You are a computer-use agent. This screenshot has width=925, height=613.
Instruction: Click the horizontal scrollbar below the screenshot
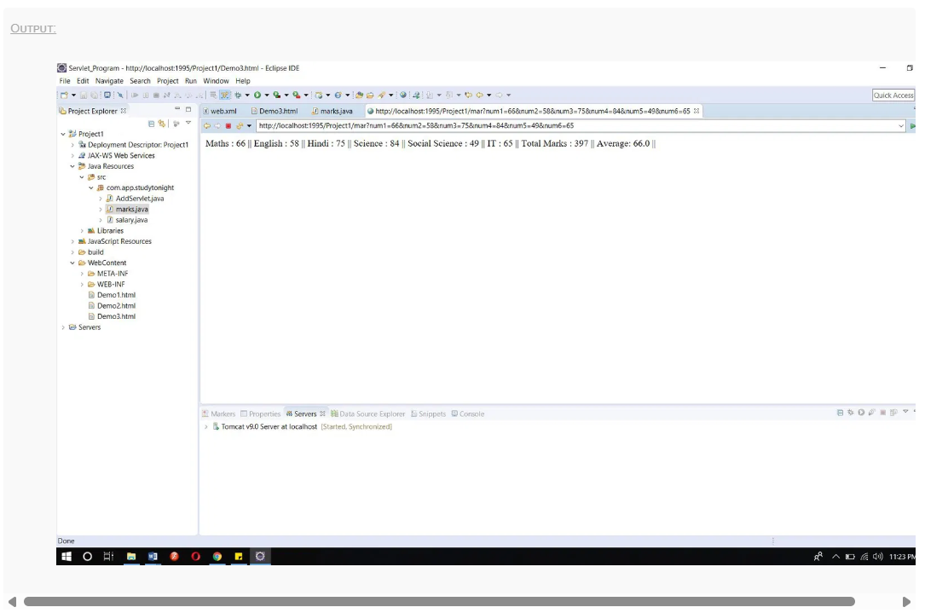[438, 602]
